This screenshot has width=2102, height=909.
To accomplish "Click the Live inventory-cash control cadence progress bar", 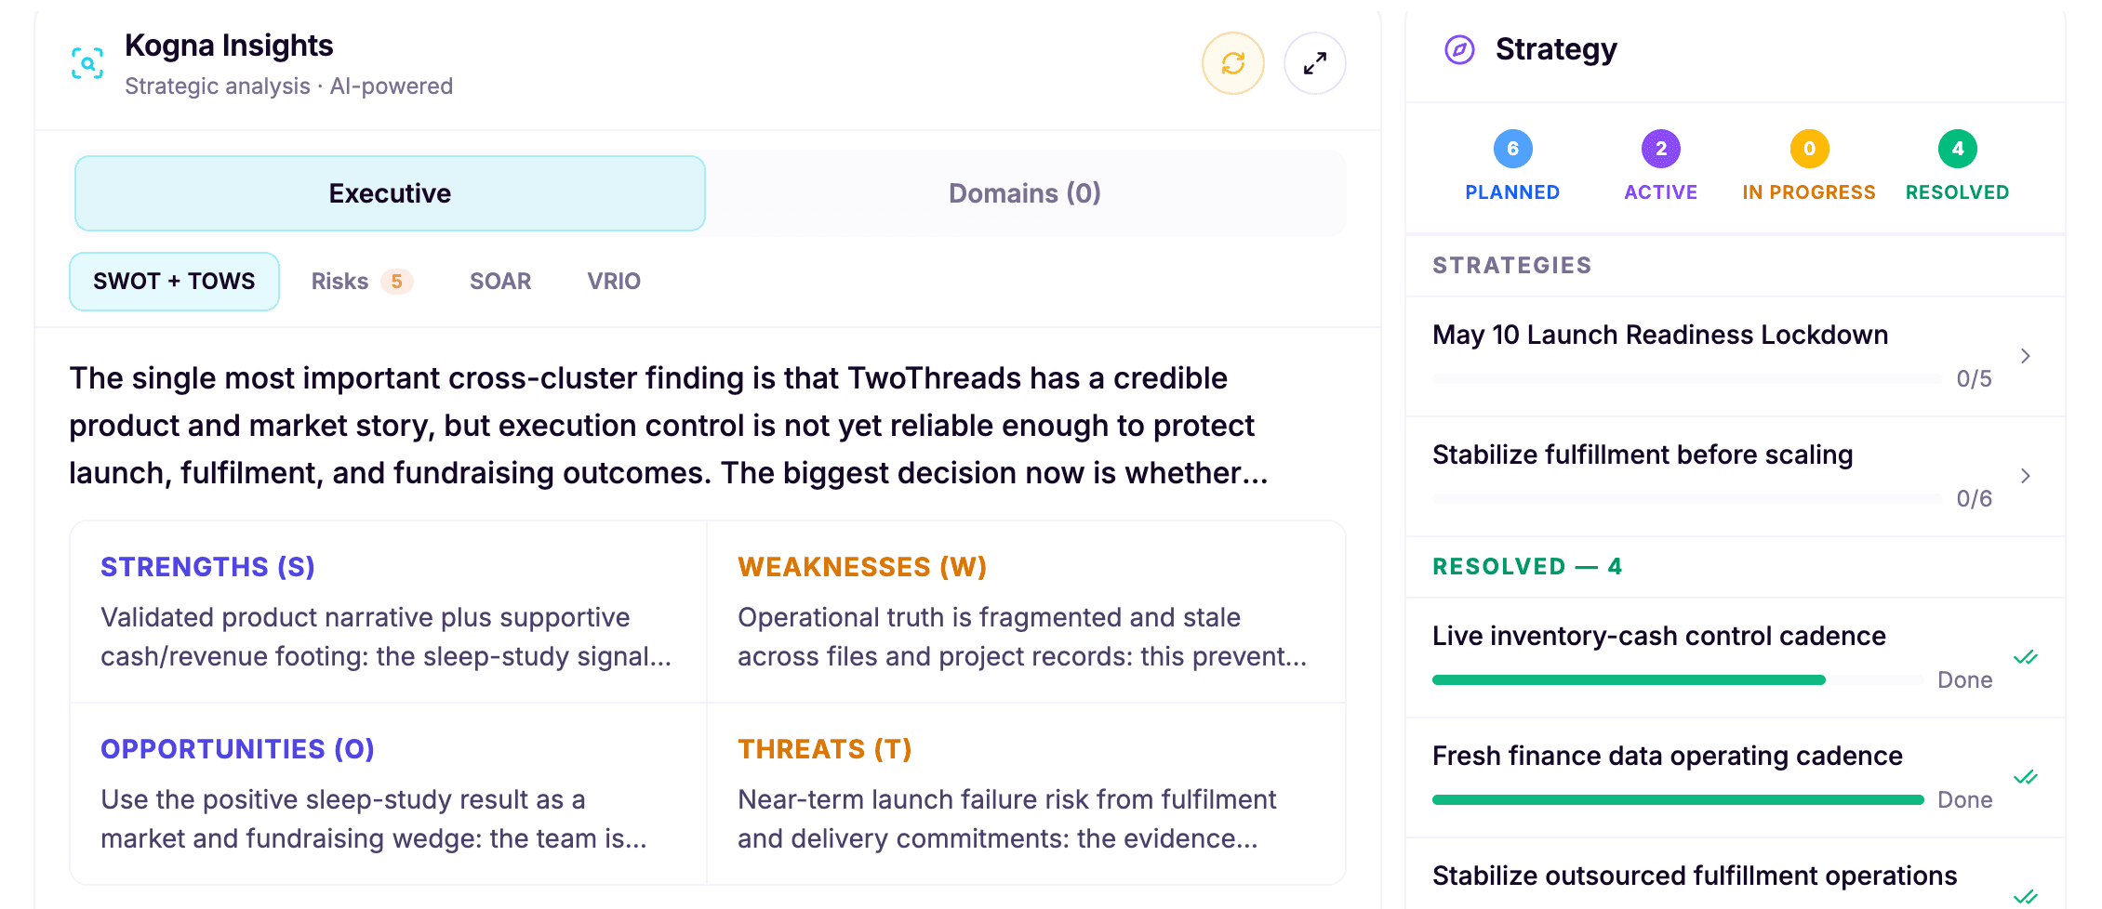I will (1678, 680).
